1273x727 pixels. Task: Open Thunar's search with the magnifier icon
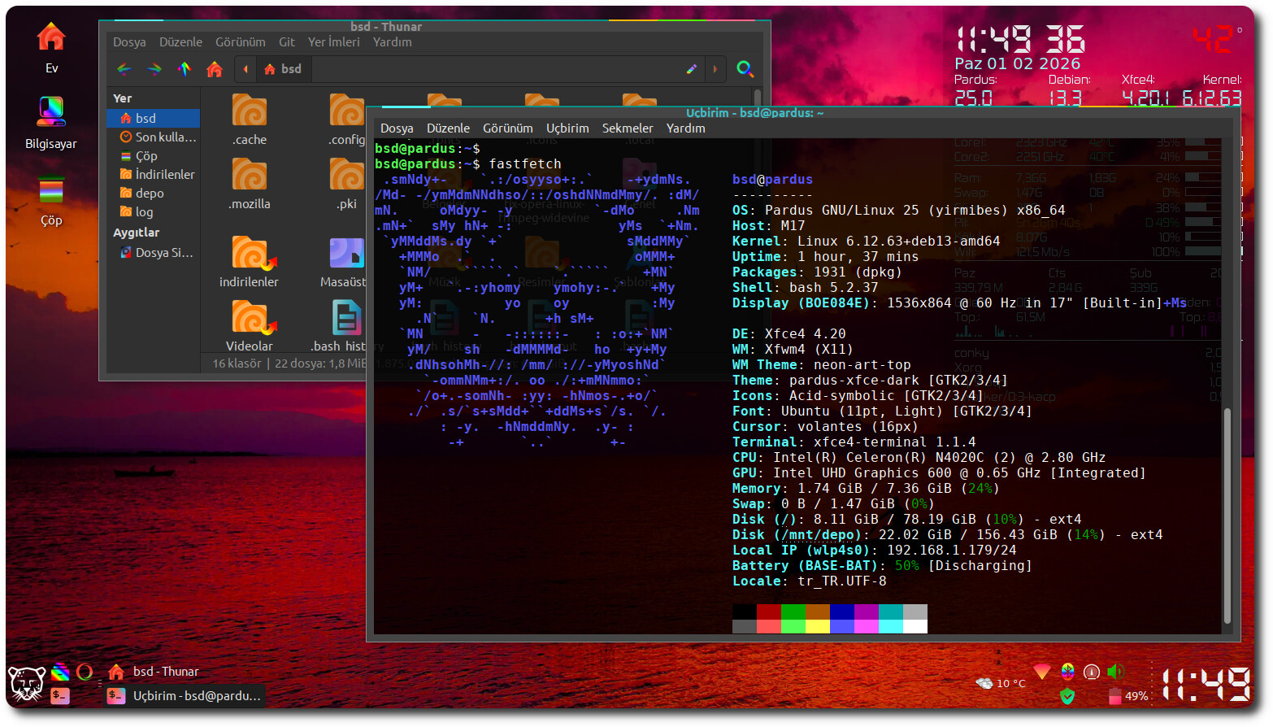click(745, 69)
